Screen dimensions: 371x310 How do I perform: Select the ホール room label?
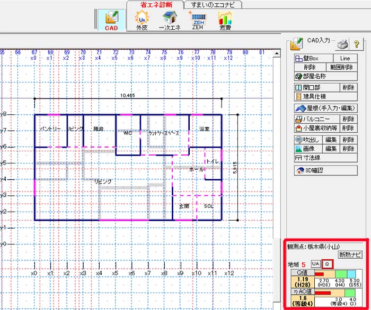pyautogui.click(x=197, y=169)
